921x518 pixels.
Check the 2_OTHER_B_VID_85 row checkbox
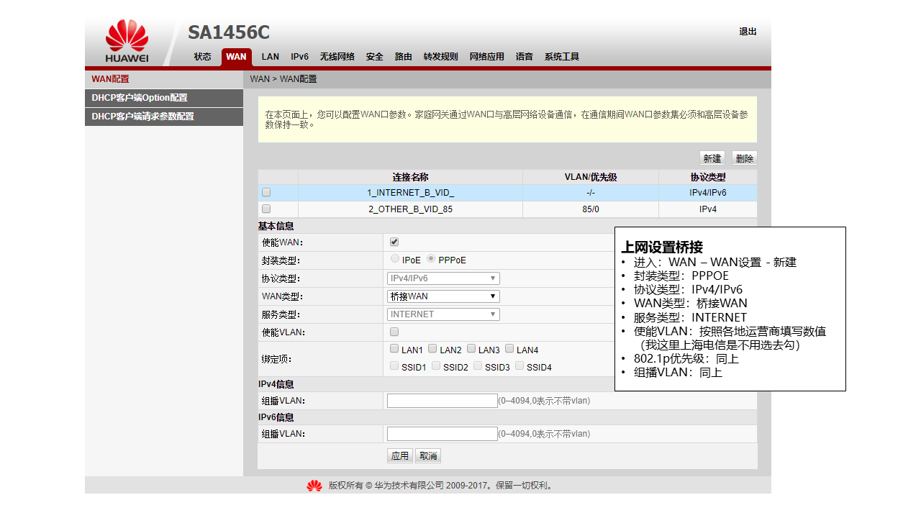tap(266, 209)
